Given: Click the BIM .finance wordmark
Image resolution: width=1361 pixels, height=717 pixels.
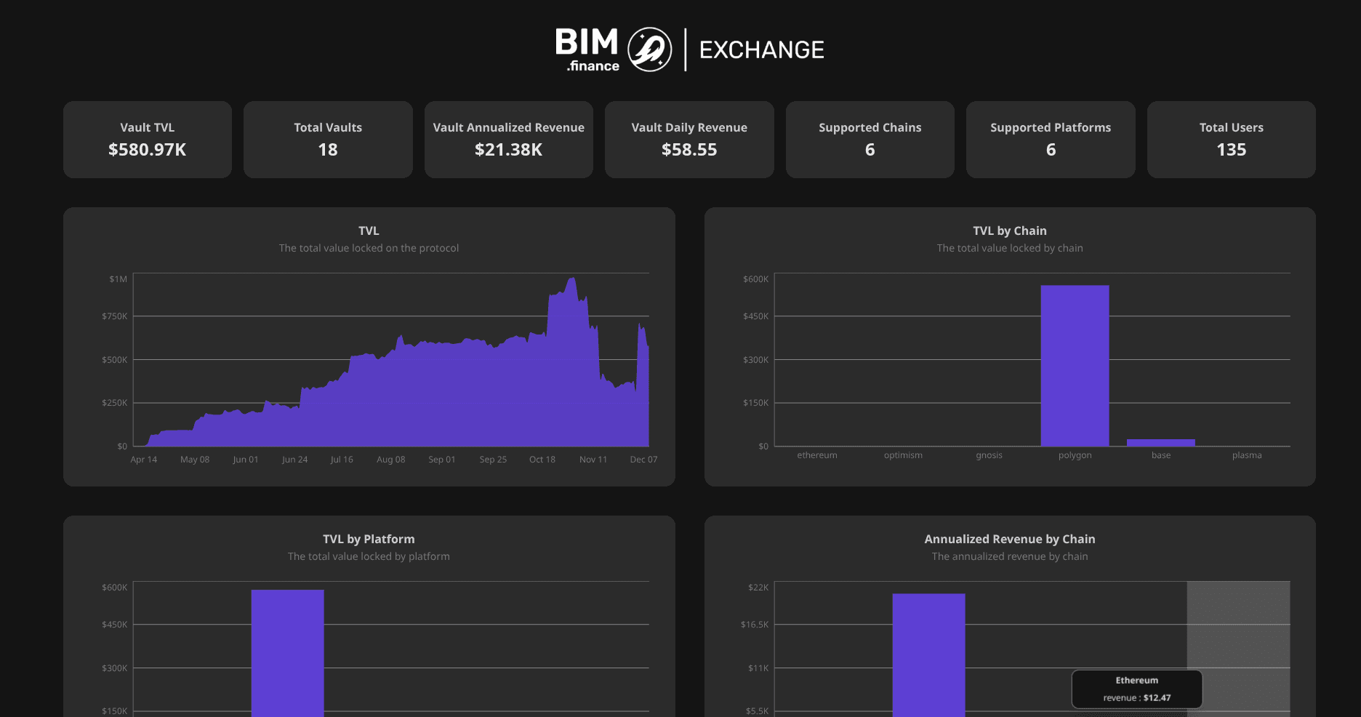Looking at the screenshot, I should (587, 49).
